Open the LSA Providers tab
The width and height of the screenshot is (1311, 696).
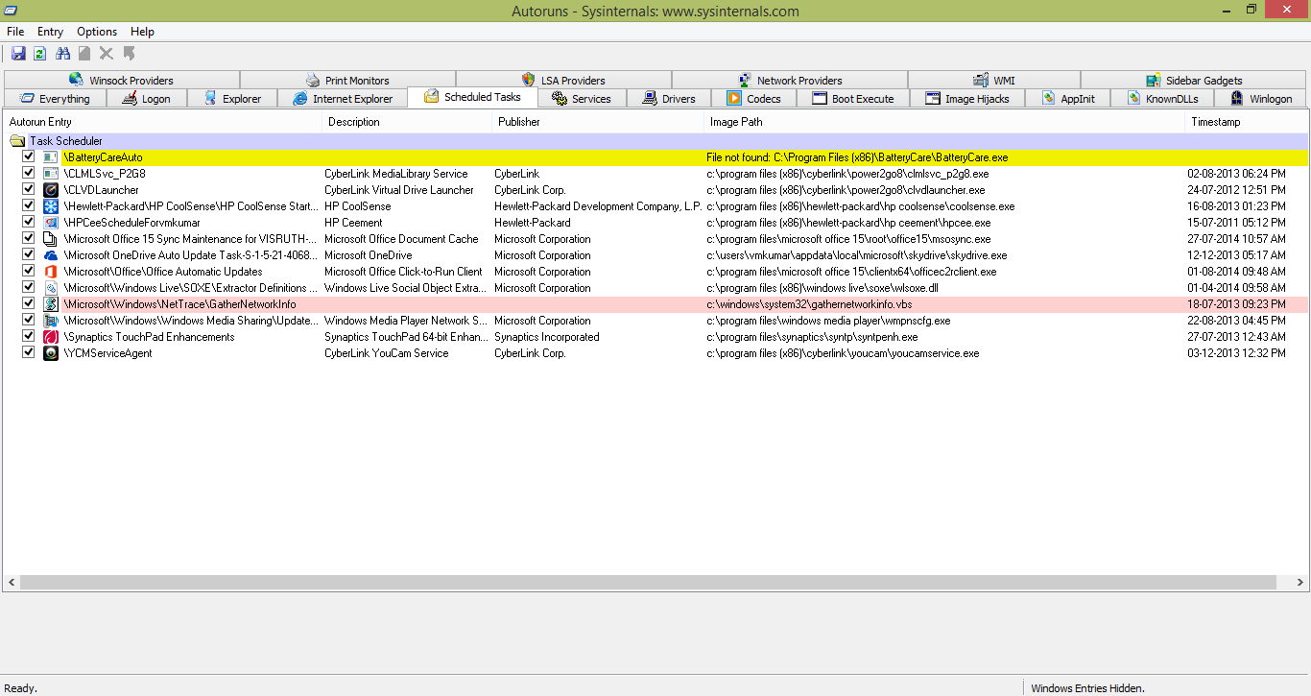click(563, 81)
